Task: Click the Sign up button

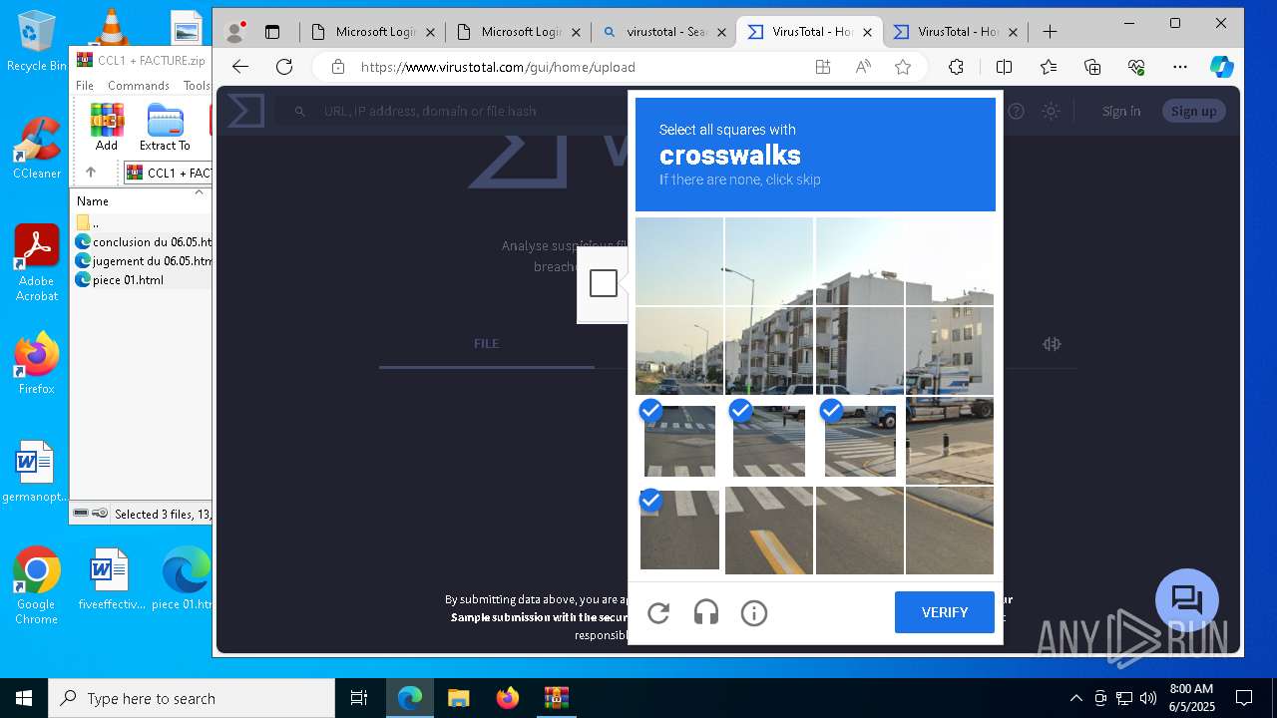Action: pyautogui.click(x=1193, y=111)
